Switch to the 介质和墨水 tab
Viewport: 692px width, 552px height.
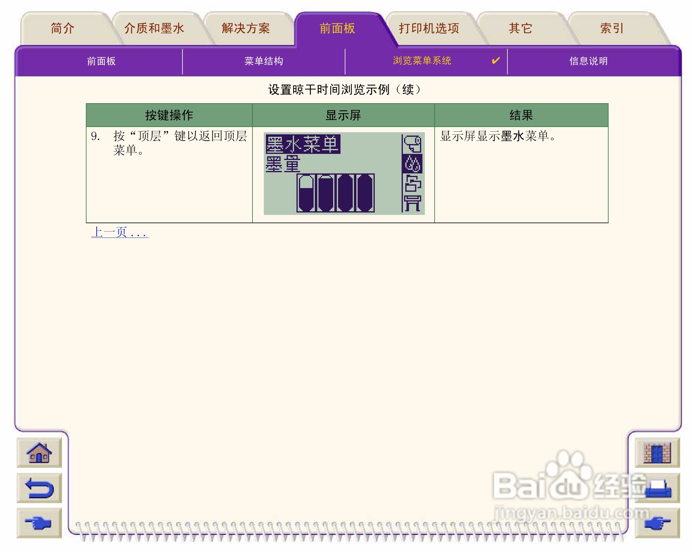click(154, 28)
